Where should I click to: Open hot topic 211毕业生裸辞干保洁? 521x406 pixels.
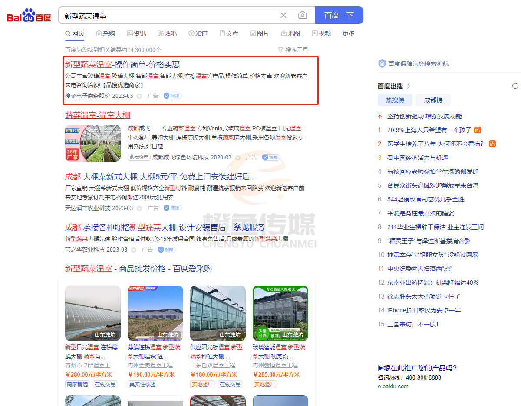click(435, 227)
